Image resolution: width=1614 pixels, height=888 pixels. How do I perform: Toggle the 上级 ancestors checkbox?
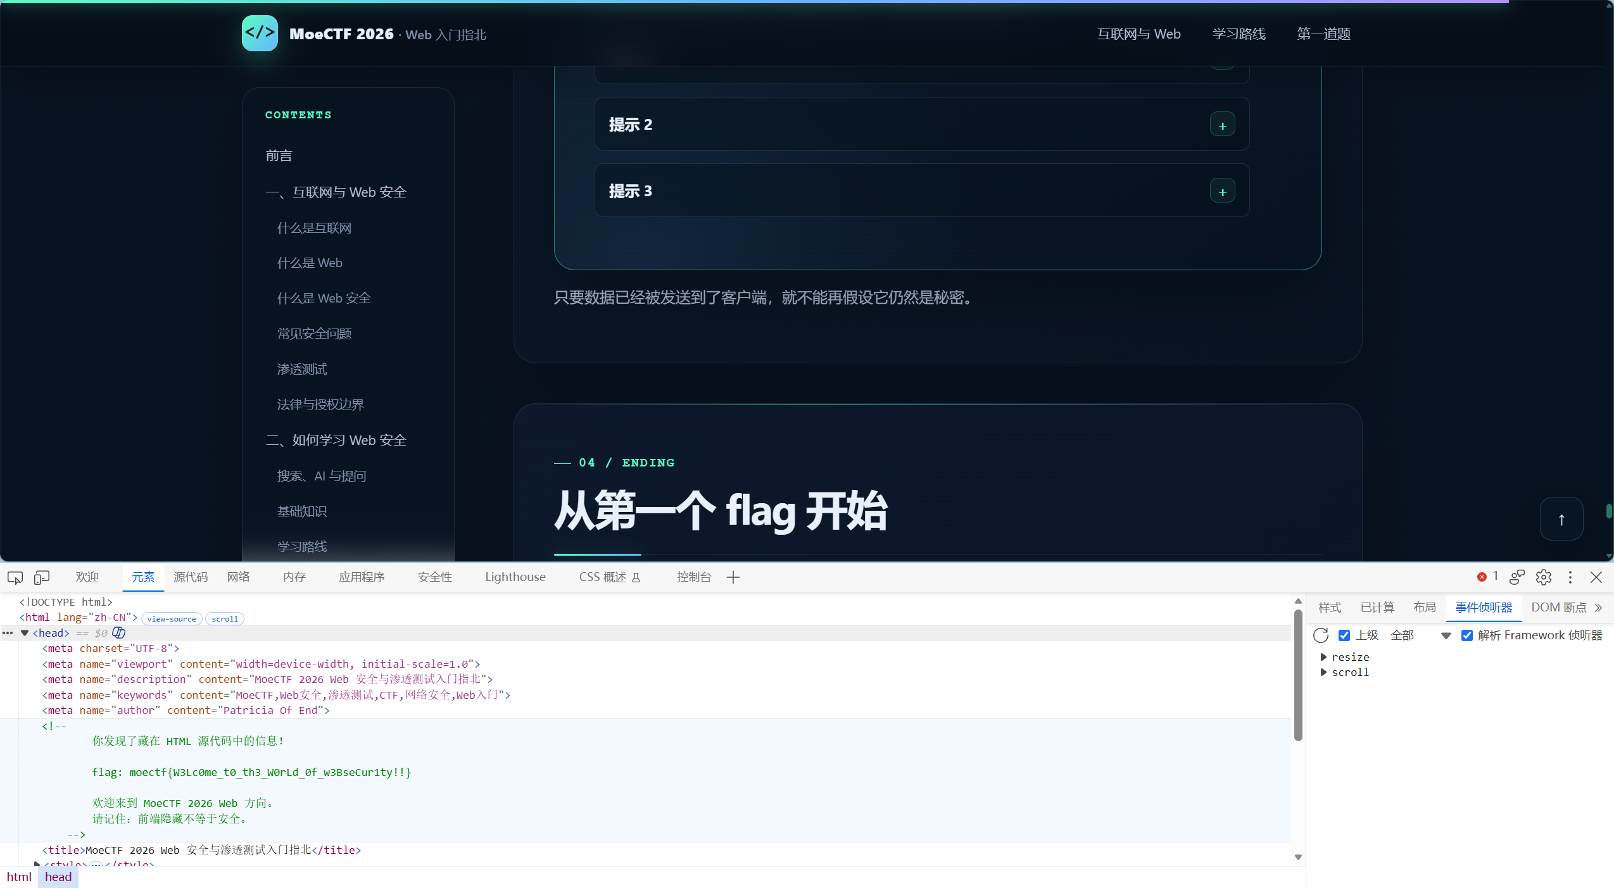(x=1344, y=635)
